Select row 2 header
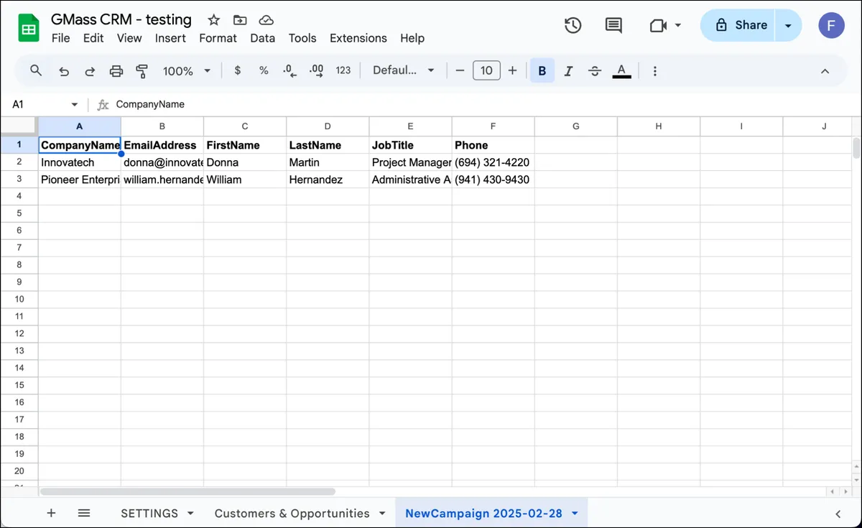The image size is (862, 528). (x=19, y=162)
